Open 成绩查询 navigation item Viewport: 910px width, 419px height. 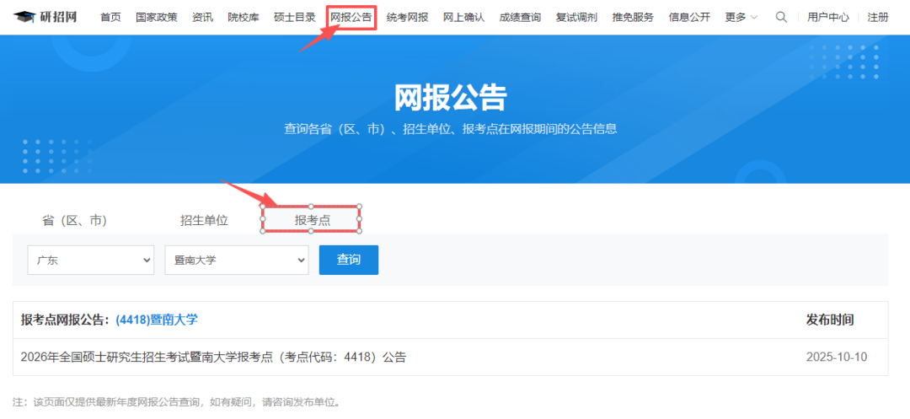[520, 18]
